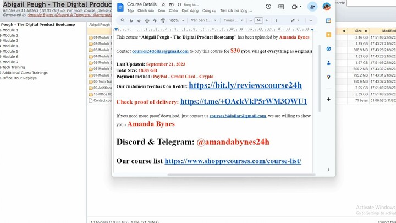Viewport: 396px width, 223px height.
Task: Click the Course Details document title
Action: (142, 4)
